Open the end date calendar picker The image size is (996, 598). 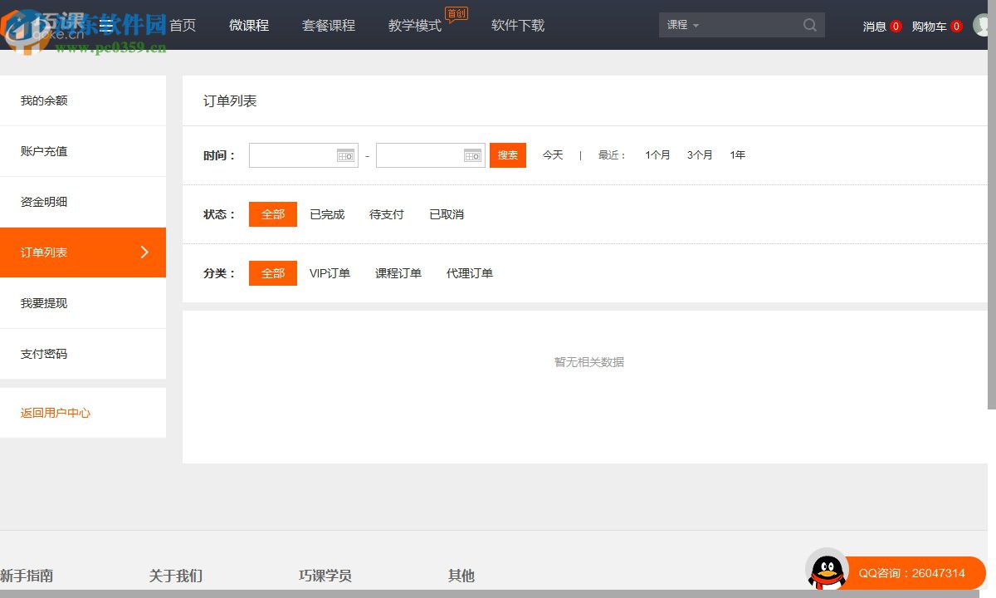point(472,154)
